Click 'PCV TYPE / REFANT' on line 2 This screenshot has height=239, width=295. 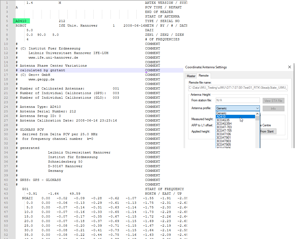pyautogui.click(x=163, y=7)
